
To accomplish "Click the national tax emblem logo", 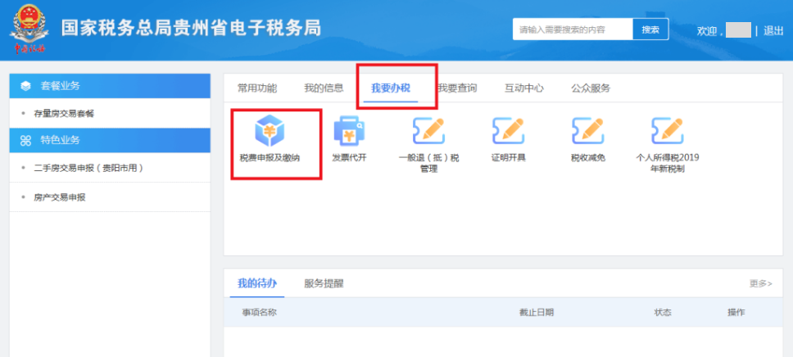I will tap(29, 29).
